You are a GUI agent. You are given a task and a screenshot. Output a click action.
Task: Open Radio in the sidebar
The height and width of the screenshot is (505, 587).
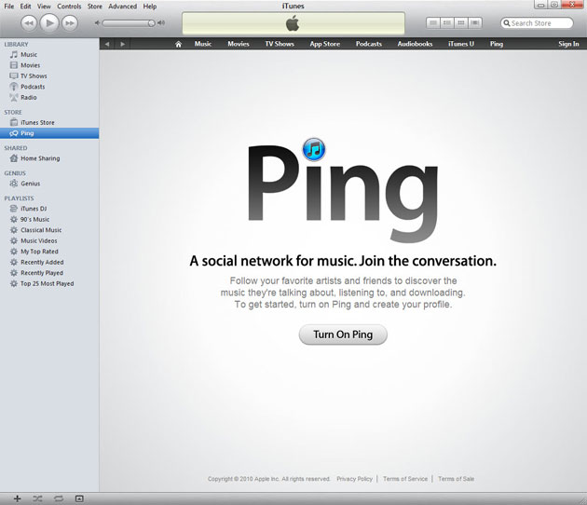coord(29,97)
